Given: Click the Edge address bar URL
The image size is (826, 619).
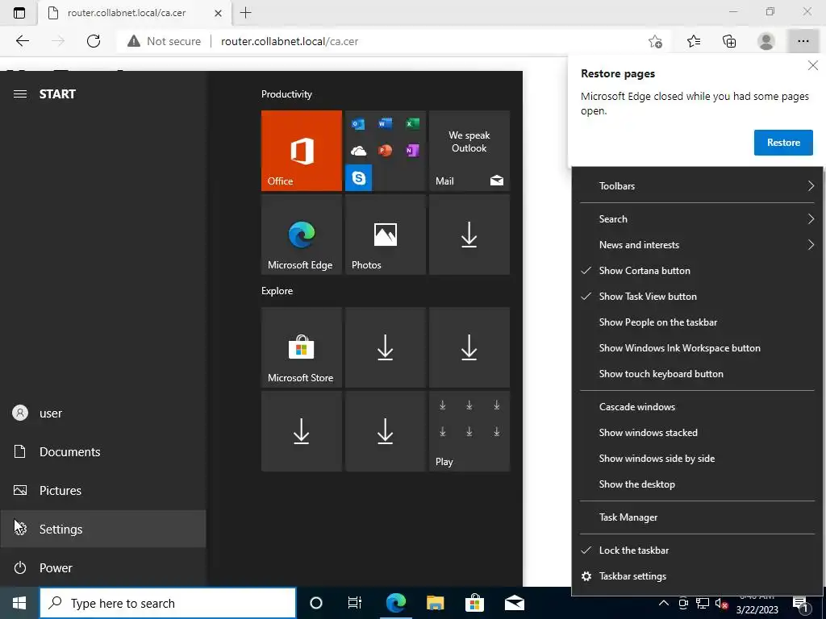Looking at the screenshot, I should (x=290, y=42).
